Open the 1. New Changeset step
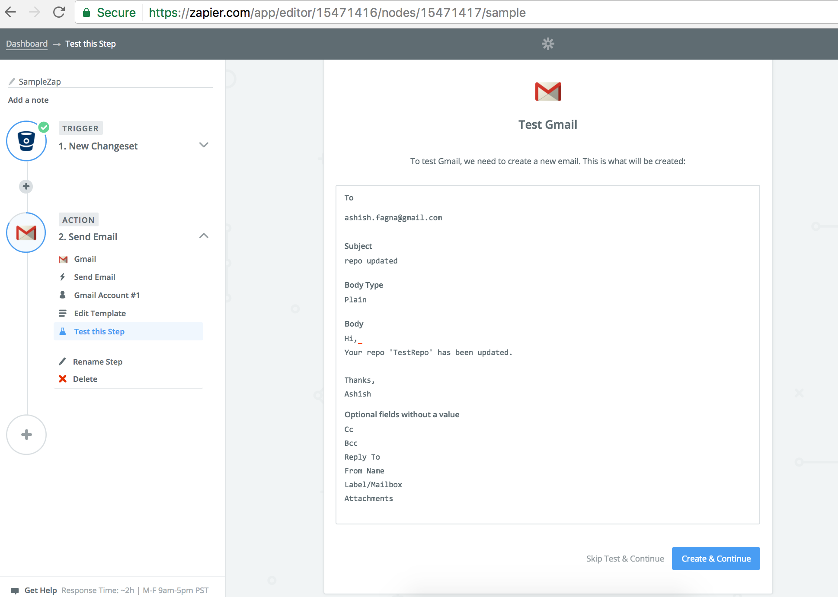Screen dimensions: 838x597 coord(98,146)
